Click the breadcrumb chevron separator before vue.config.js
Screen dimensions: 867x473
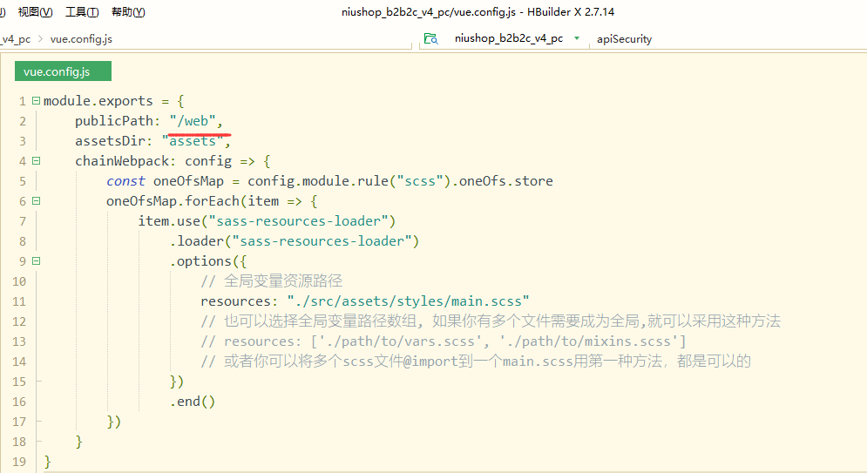coord(41,38)
